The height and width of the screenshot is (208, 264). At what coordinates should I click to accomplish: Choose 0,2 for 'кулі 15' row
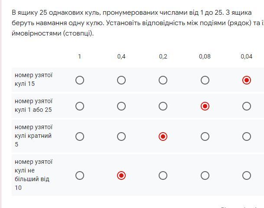[163, 80]
